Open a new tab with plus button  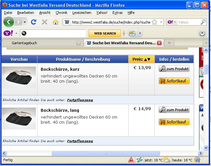click(169, 43)
